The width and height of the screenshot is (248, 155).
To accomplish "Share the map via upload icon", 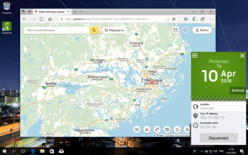I will point(177,130).
